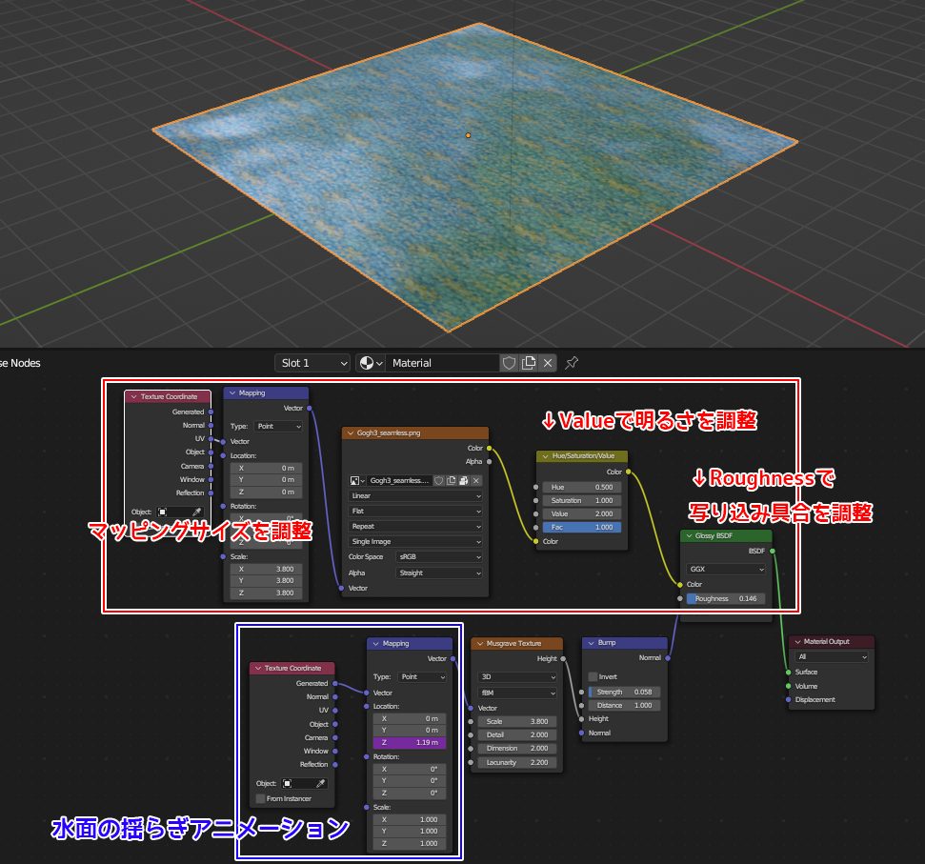Unlink the Material with X icon
925x864 pixels.
[x=548, y=363]
